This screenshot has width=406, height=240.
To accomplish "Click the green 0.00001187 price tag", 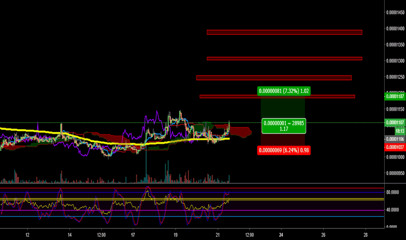I will pyautogui.click(x=395, y=96).
